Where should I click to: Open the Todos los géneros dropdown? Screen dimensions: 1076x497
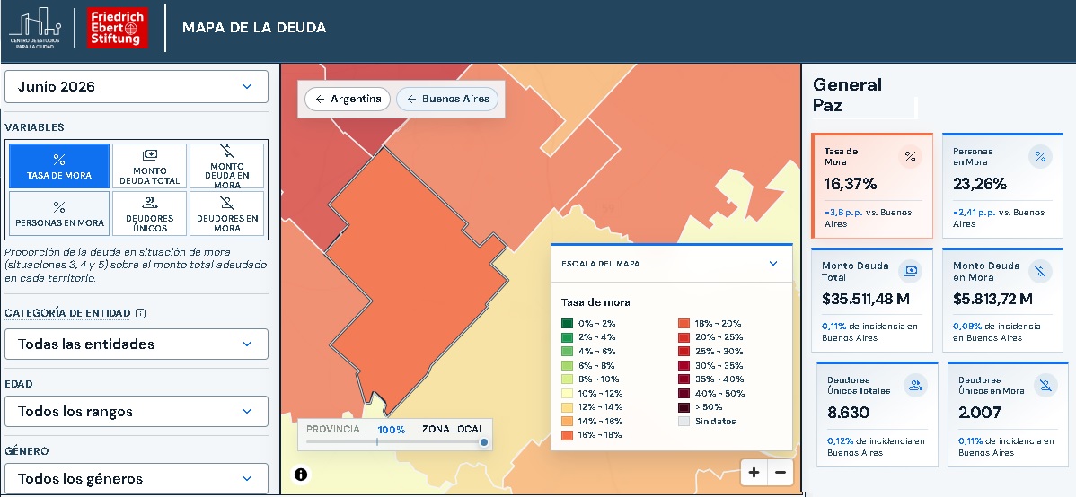(137, 478)
